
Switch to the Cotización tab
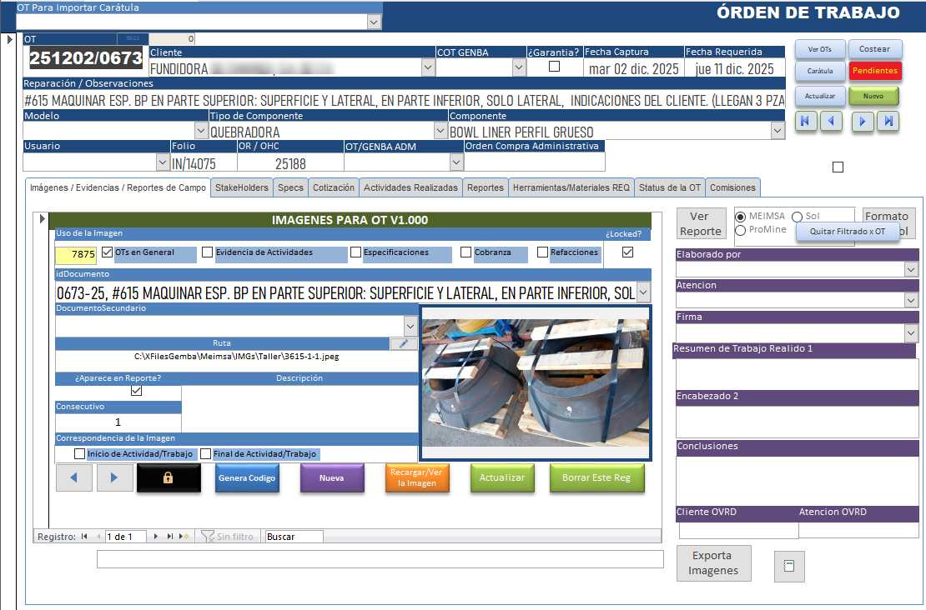(x=333, y=187)
